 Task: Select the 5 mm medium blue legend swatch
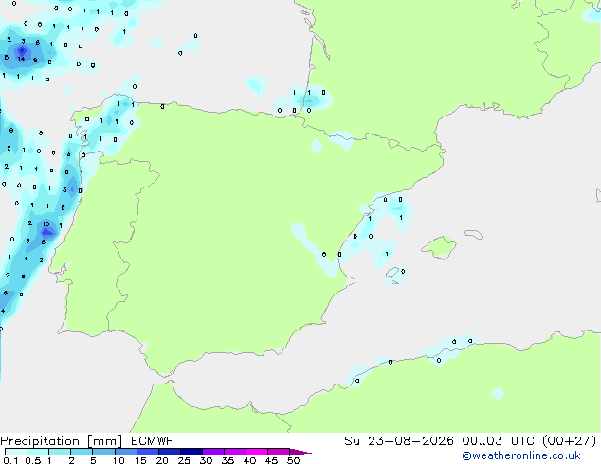[x=103, y=452]
